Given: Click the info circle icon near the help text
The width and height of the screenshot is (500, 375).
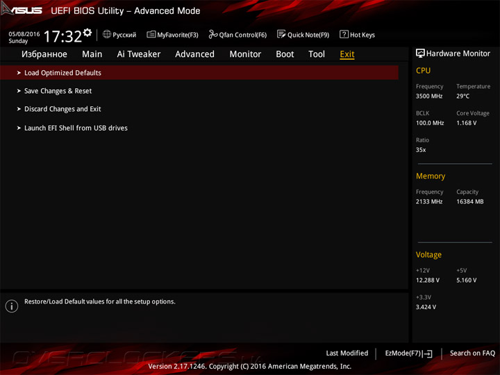Looking at the screenshot, I should coord(12,306).
